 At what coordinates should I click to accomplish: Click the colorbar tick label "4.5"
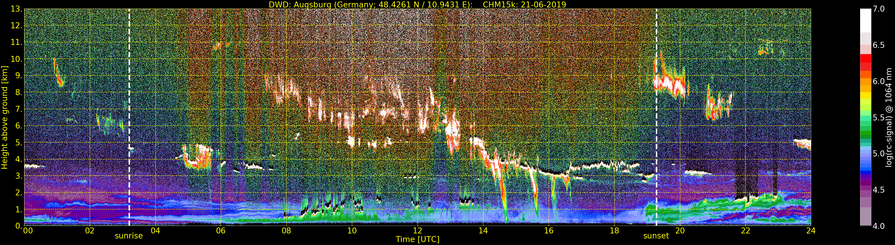point(879,190)
